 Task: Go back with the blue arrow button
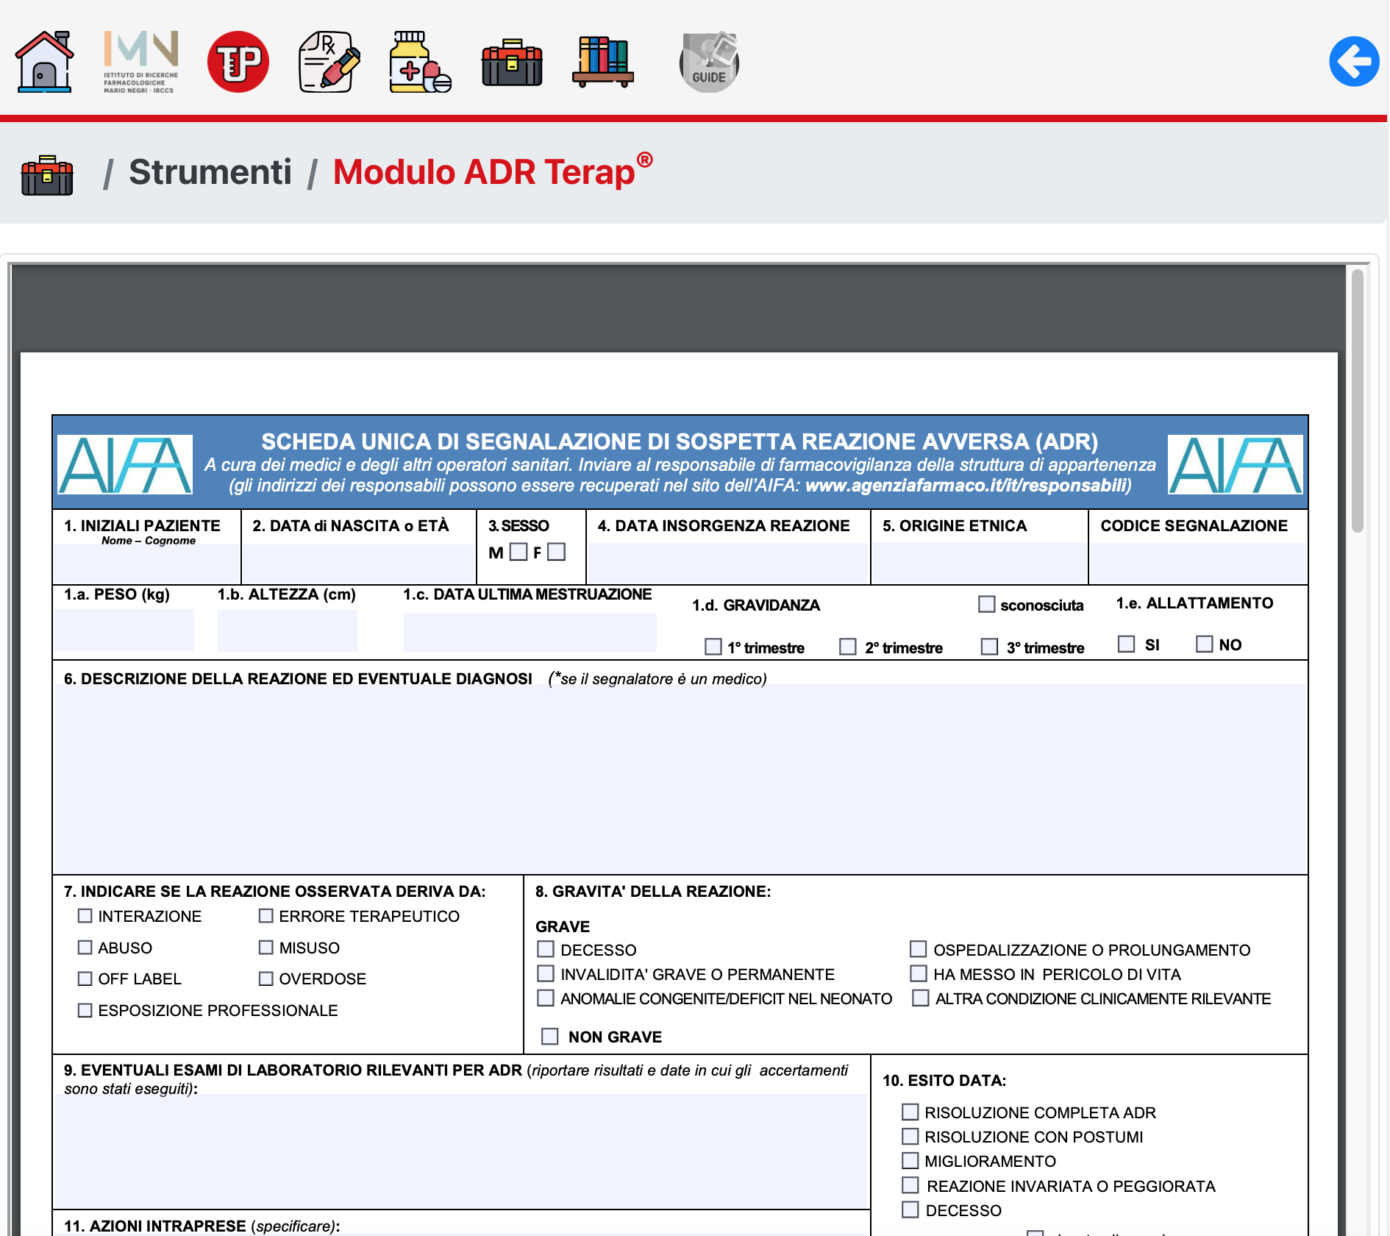[x=1354, y=62]
